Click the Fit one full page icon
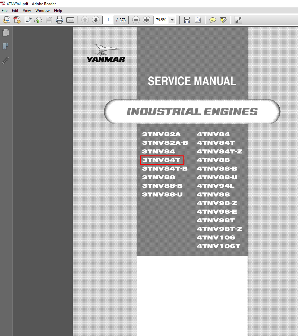 pos(198,20)
